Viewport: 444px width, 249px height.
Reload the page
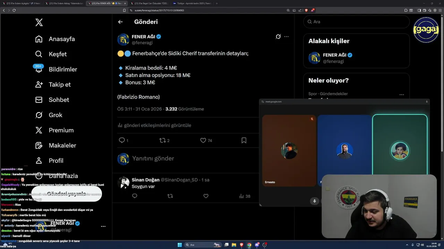(14, 10)
